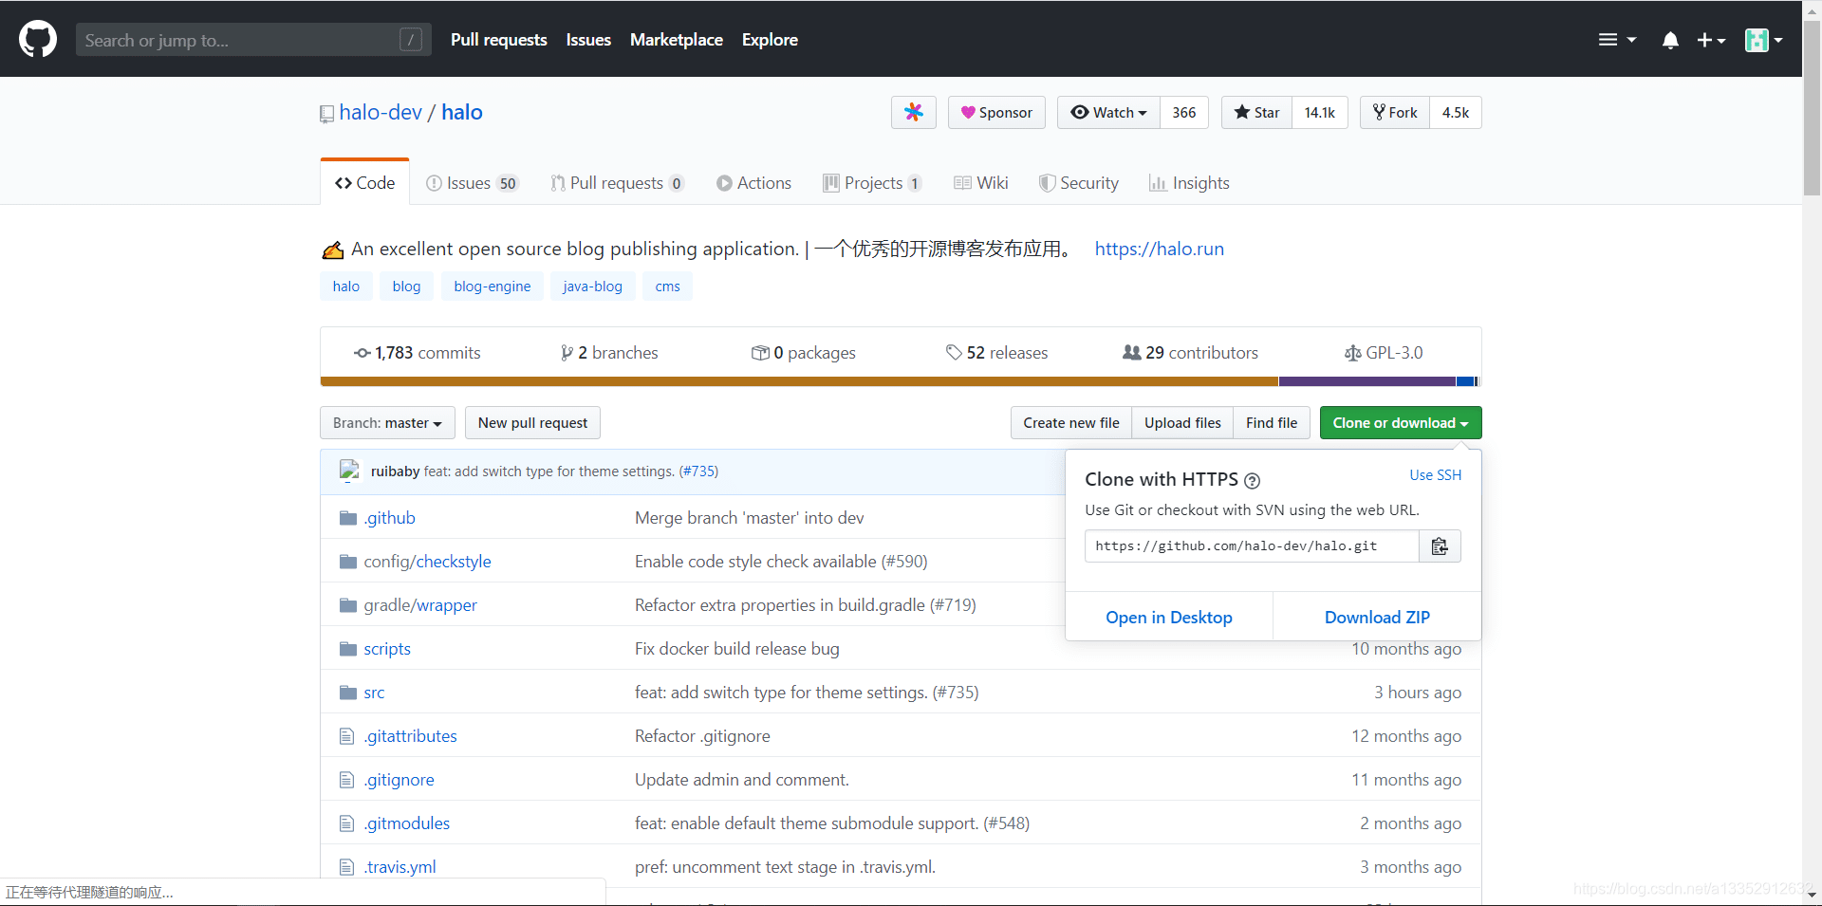Open the Pull requests repo tab
This screenshot has height=906, width=1822.
point(618,183)
